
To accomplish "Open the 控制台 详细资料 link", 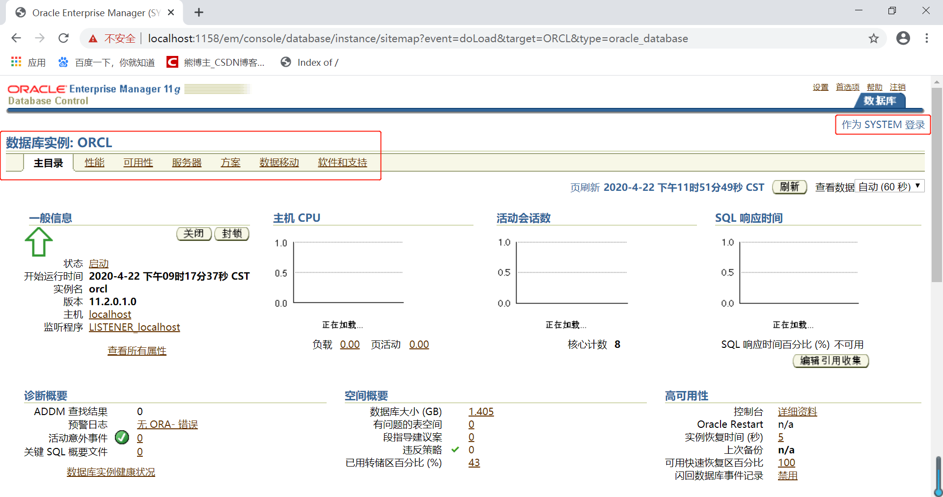I will [x=798, y=412].
